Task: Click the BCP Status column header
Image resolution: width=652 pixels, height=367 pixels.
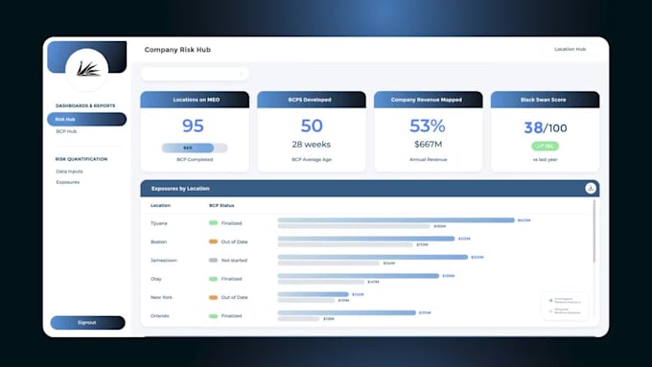Action: coord(221,205)
